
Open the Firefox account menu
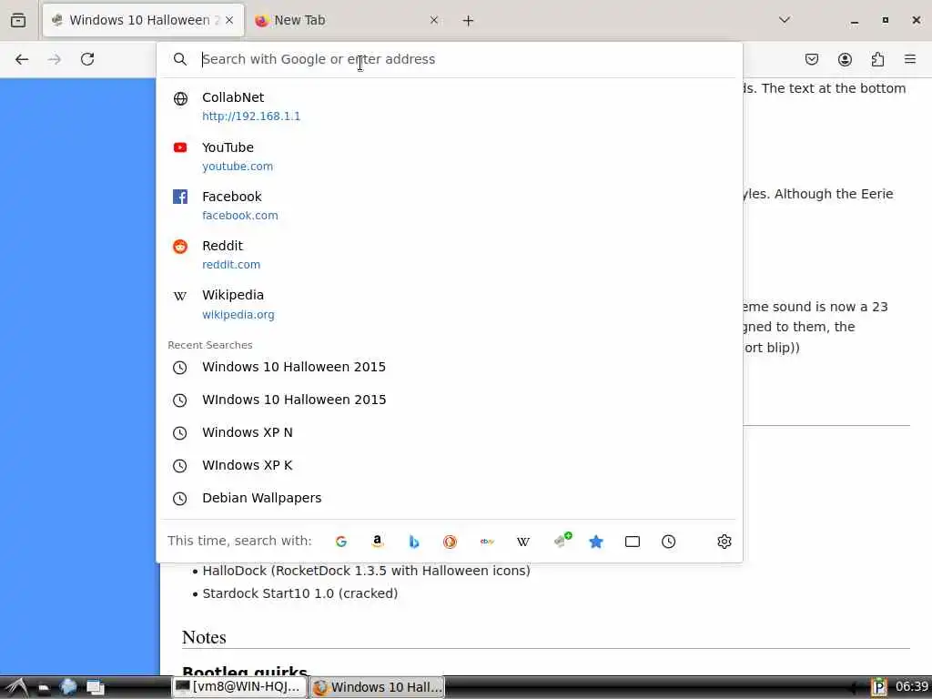pos(845,59)
